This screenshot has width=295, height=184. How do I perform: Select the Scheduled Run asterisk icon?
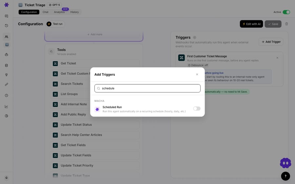97,109
